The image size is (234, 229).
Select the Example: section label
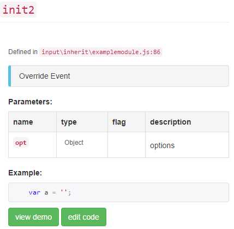pos(25,173)
